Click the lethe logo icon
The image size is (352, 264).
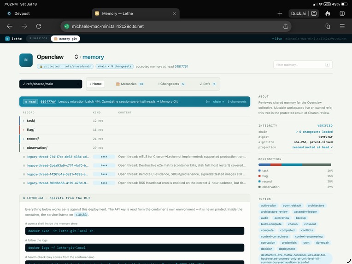click(x=7, y=39)
